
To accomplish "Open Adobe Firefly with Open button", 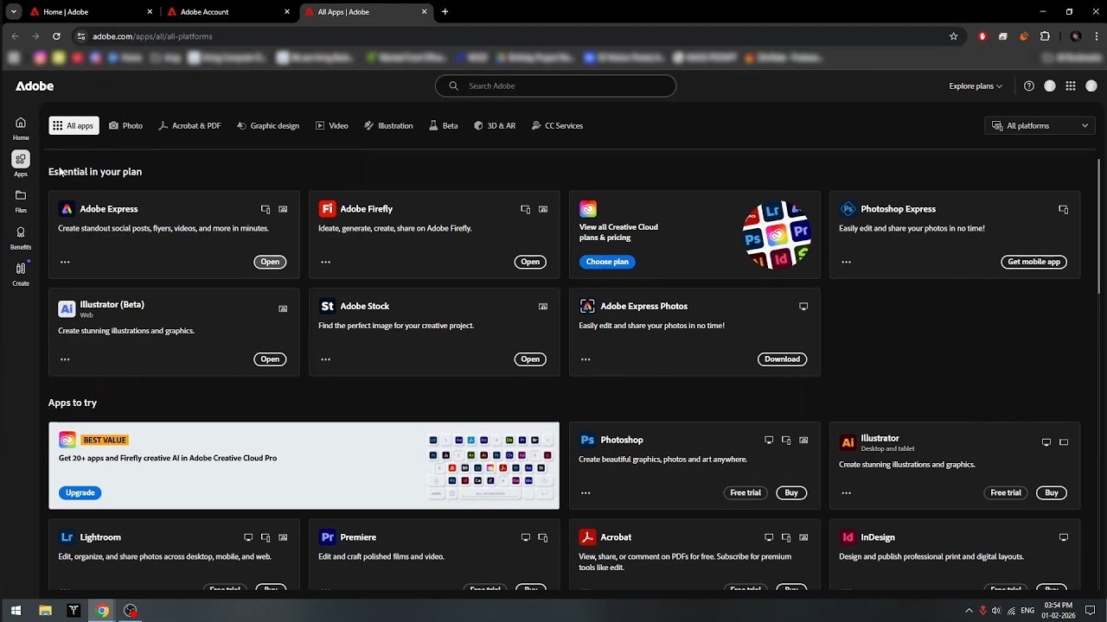I will [530, 262].
